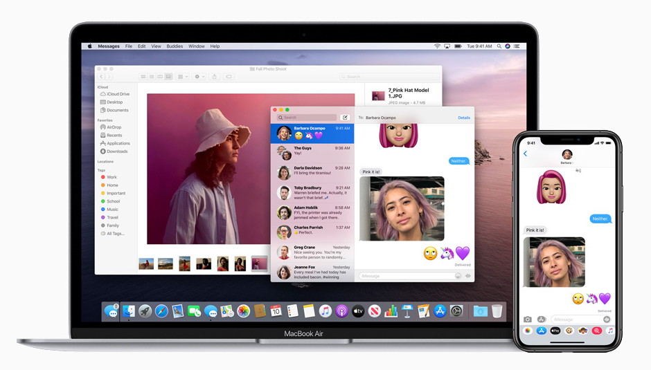Viewport: 651px width, 370px height.
Task: Open Notification Center from menu bar
Action: 517,46
